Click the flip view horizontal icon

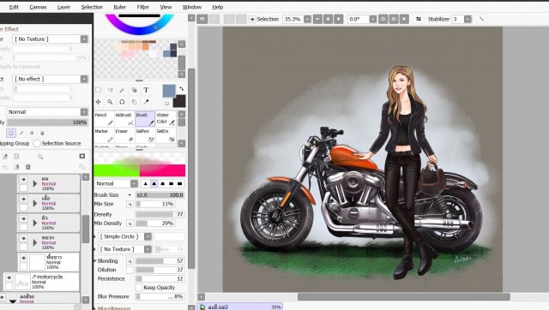click(419, 19)
